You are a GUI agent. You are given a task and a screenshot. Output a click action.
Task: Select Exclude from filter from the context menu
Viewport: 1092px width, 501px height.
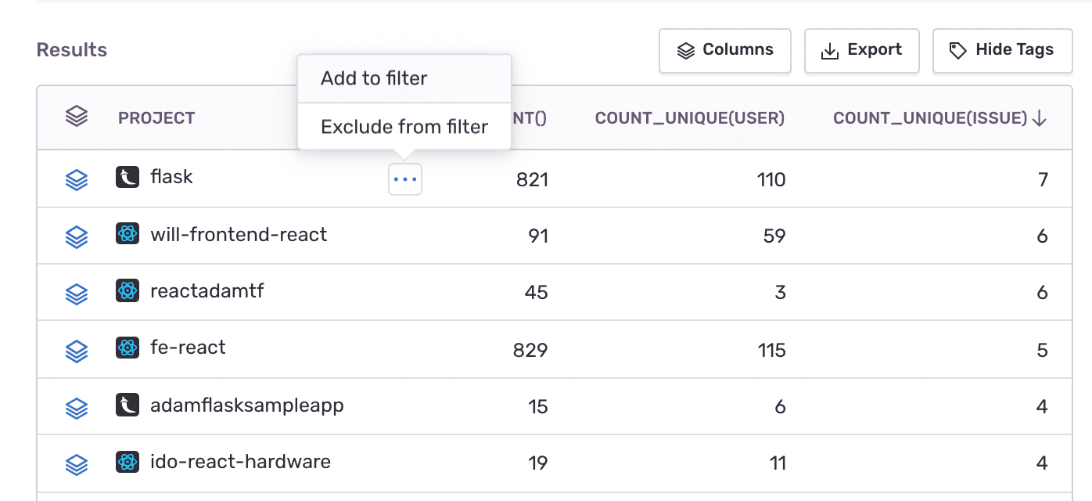tap(404, 126)
